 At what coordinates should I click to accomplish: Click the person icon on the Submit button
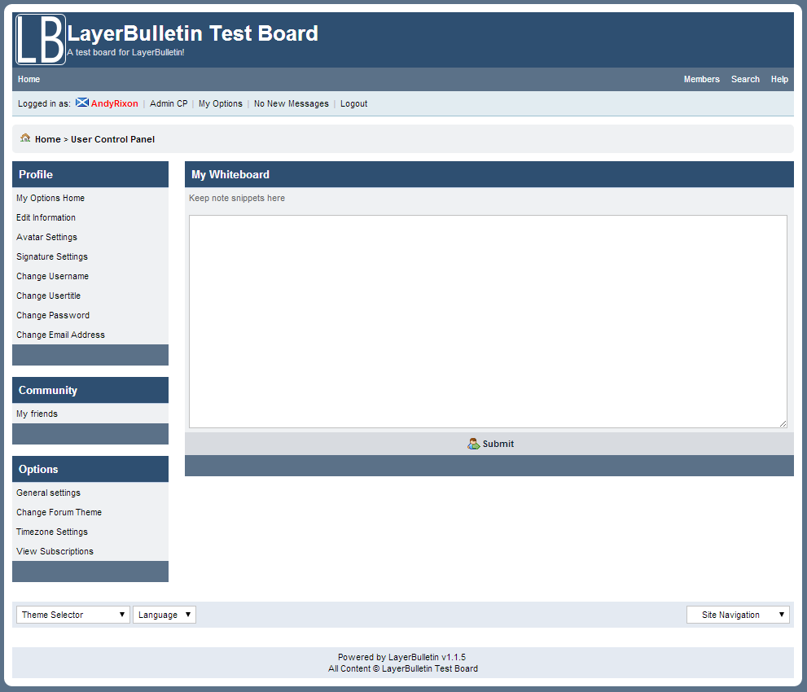473,443
